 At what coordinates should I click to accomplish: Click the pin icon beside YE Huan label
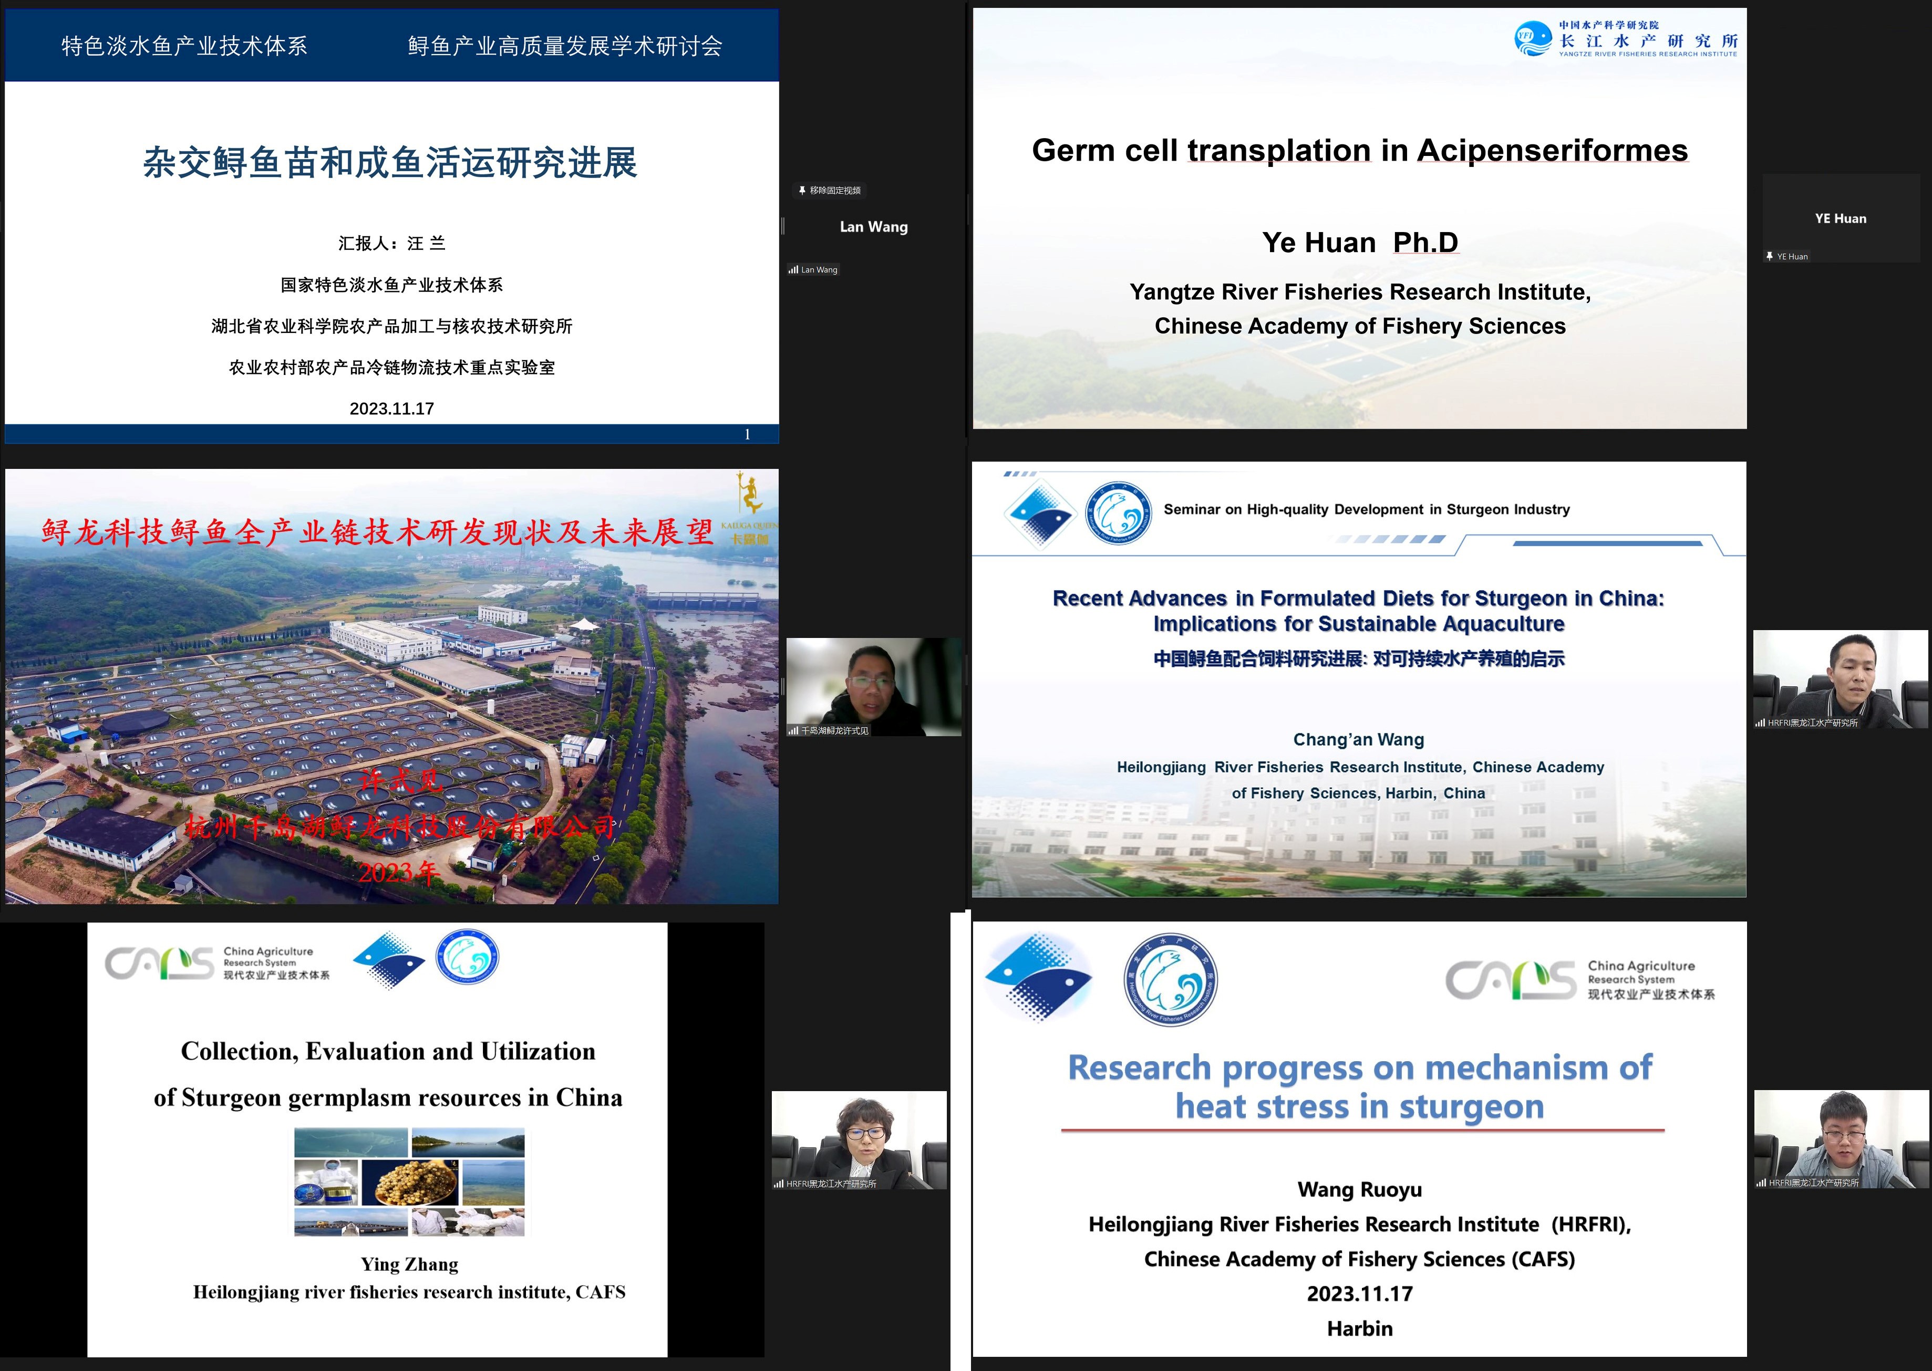click(x=1769, y=257)
